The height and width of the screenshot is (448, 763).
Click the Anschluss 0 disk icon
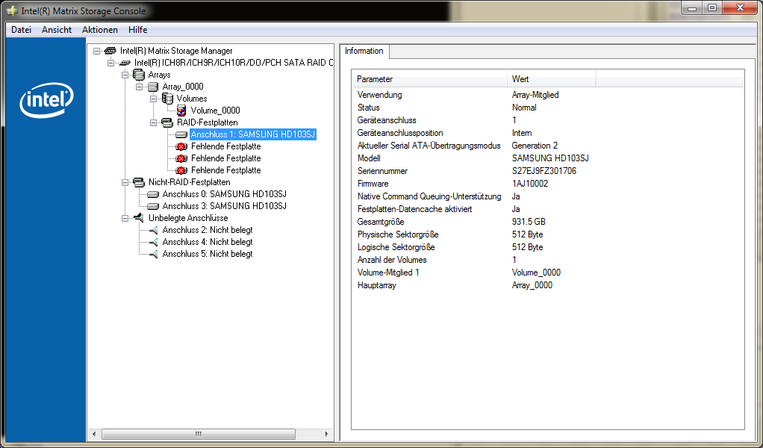pos(153,194)
